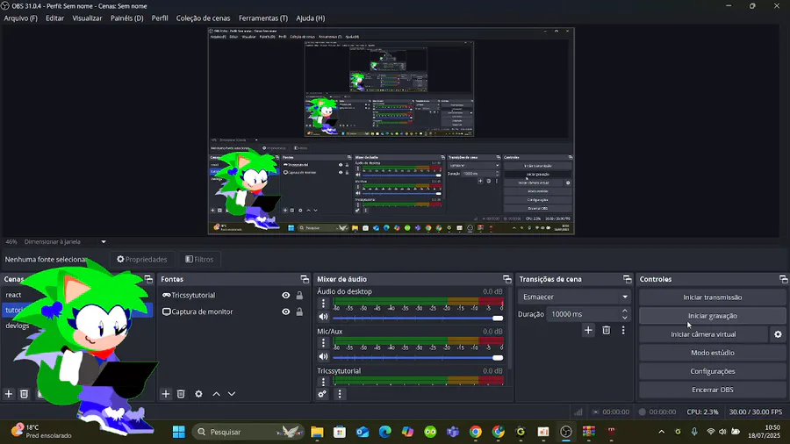790x444 pixels.
Task: Click the Duração 10000 ms input field
Action: [584, 314]
